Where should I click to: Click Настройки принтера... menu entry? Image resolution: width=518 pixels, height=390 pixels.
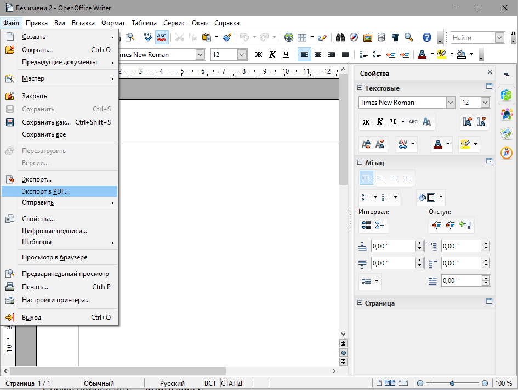tap(59, 300)
